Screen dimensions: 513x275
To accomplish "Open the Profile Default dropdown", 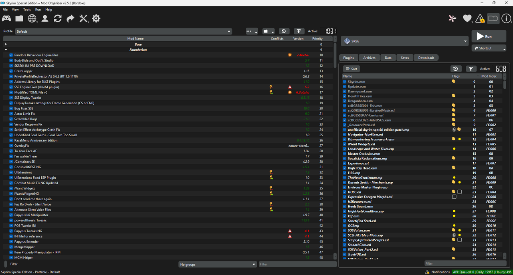I will point(123,32).
